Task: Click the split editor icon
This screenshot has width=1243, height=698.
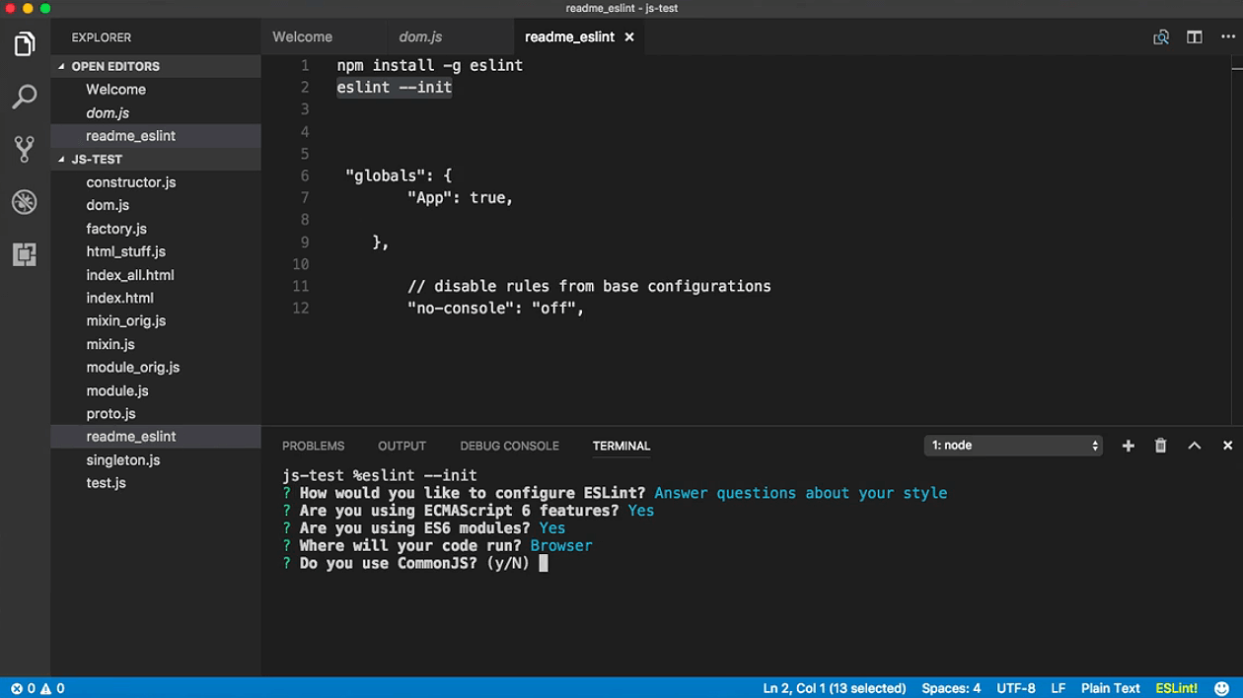Action: coord(1194,37)
